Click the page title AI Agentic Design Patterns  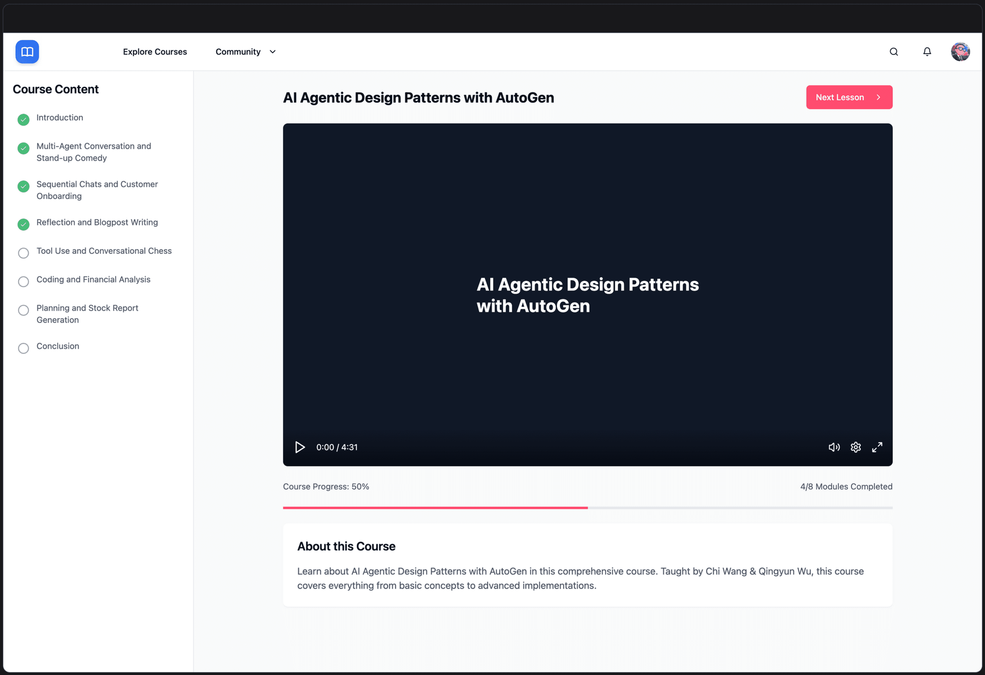(418, 98)
